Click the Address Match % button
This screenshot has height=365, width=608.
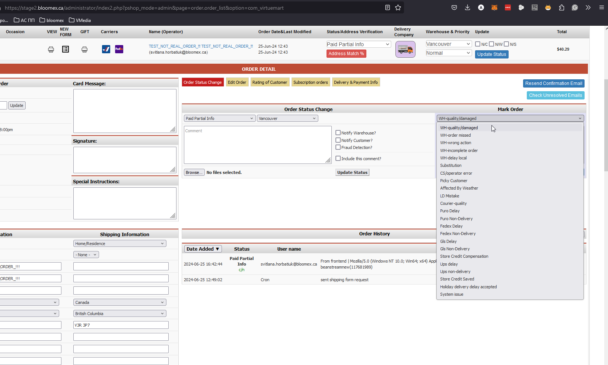(346, 54)
